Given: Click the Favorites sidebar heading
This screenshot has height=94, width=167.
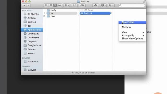Looking at the screenshot, I should click(27, 10).
